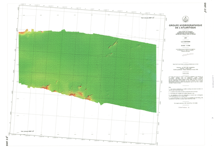Click the diagonal ridge feature in upper-right map area
This screenshot has height=149, width=220.
pyautogui.click(x=114, y=45)
